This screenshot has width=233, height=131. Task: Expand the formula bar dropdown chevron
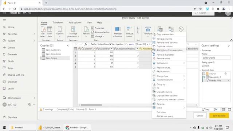(x=196, y=44)
